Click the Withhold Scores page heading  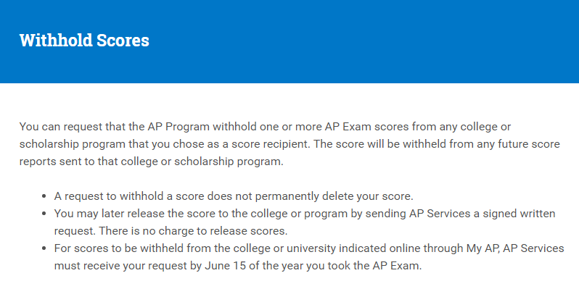click(x=84, y=41)
